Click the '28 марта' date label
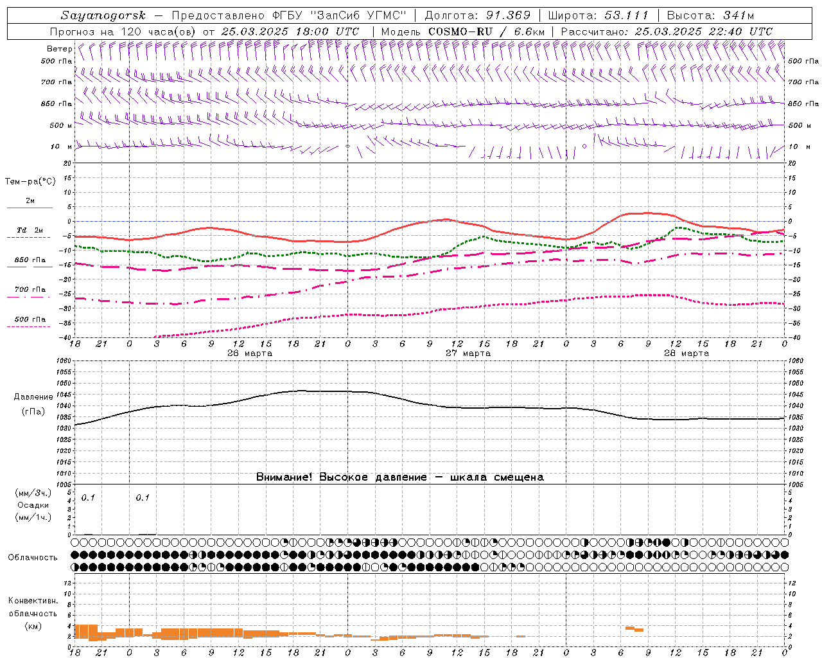 [686, 353]
